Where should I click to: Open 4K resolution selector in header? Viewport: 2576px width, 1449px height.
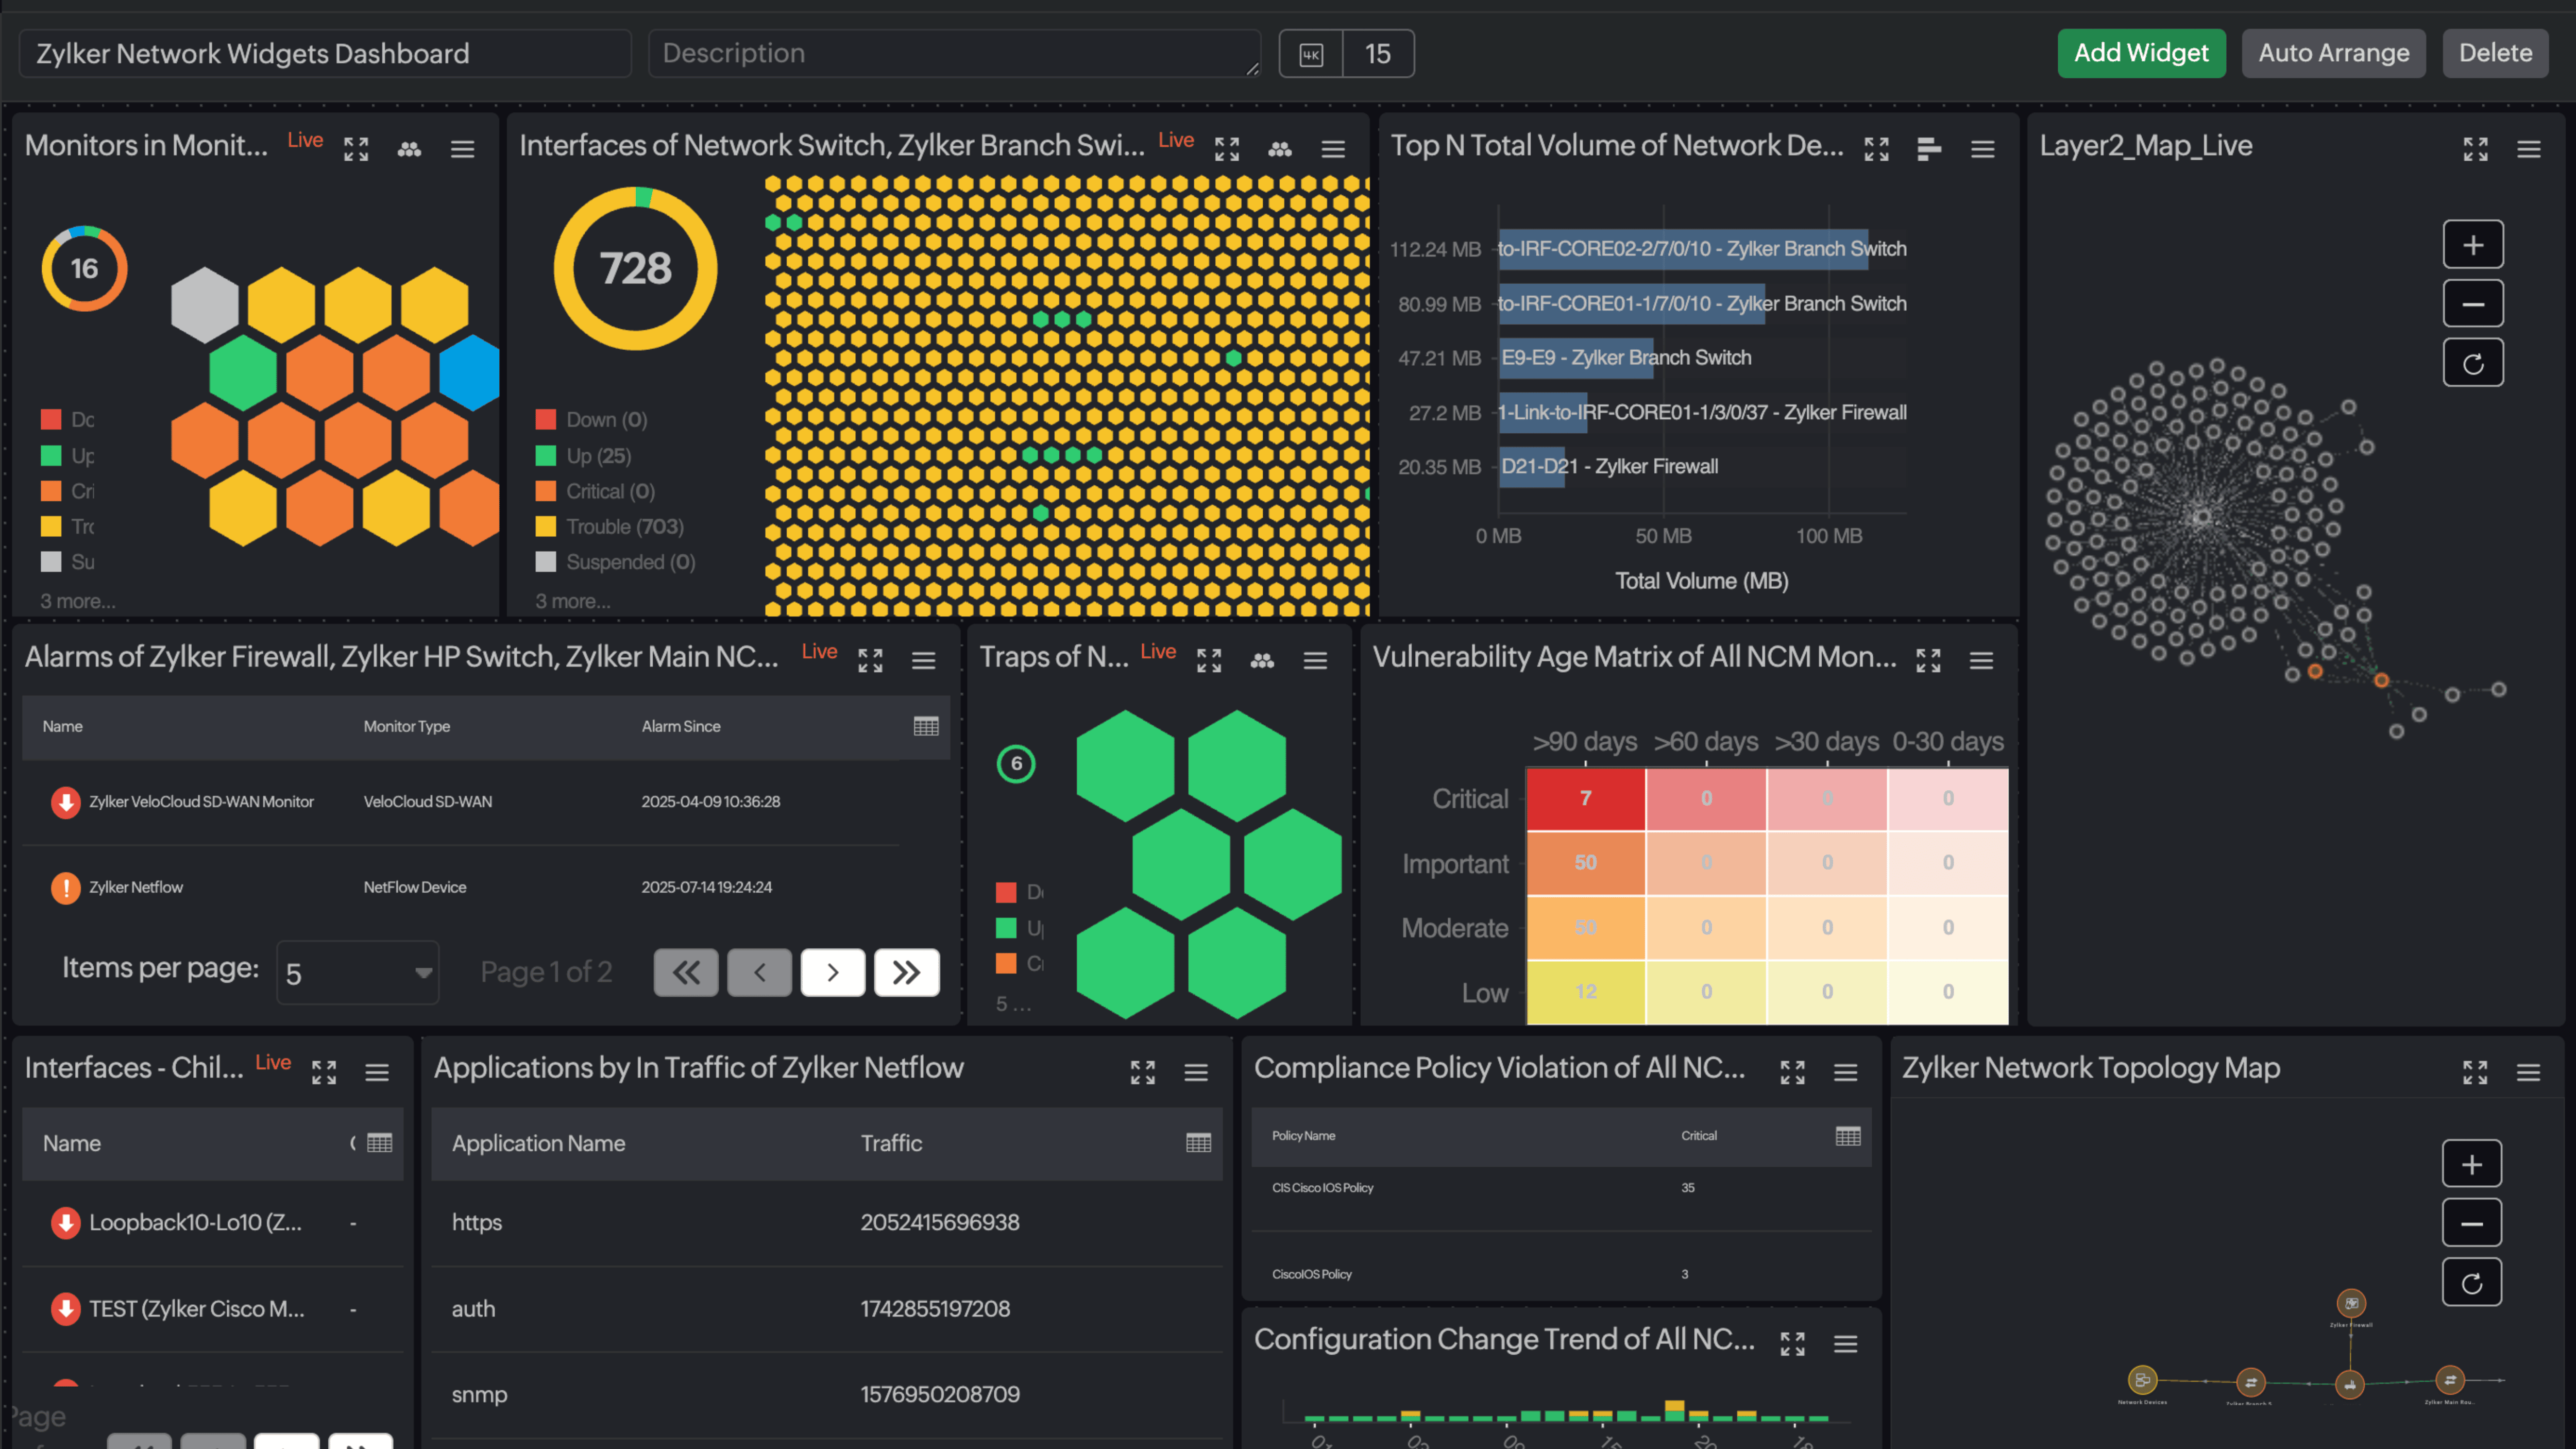1310,54
